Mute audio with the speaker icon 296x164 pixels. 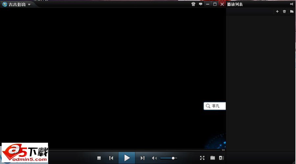pyautogui.click(x=154, y=158)
